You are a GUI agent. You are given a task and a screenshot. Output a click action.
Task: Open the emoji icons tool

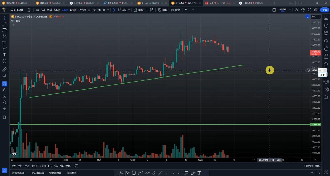pos(4,61)
